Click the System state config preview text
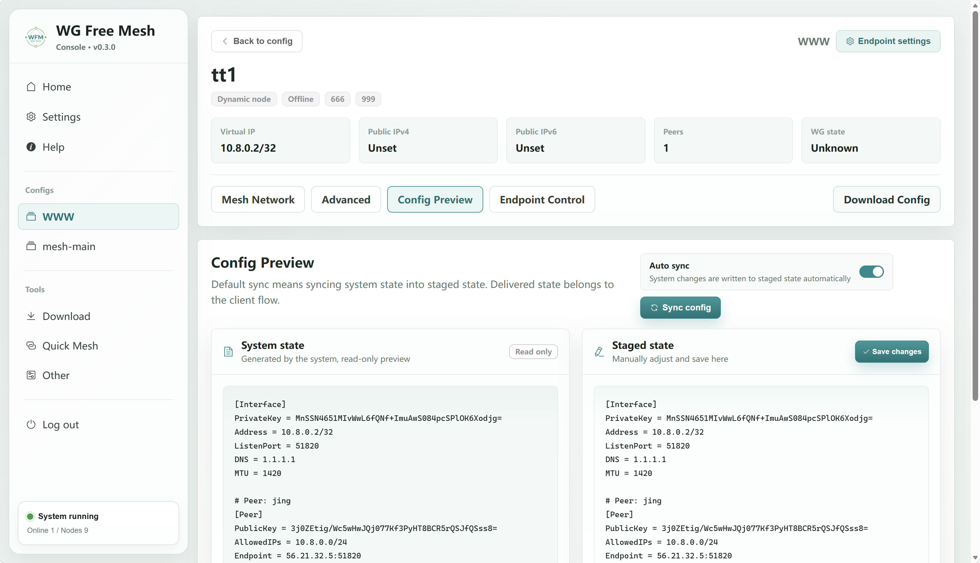 (x=390, y=474)
